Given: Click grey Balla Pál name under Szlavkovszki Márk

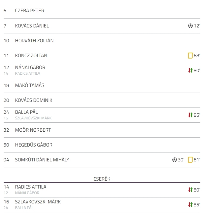Looking at the screenshot, I should click(24, 208).
